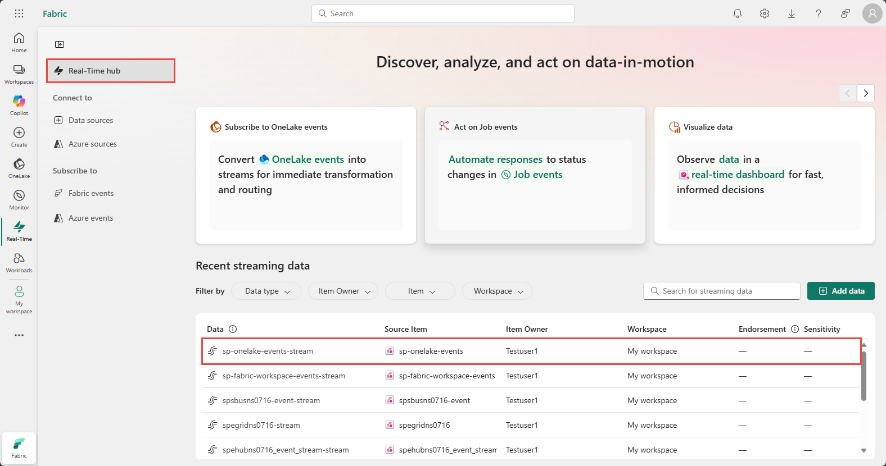Show next cards with right arrow

coord(866,93)
